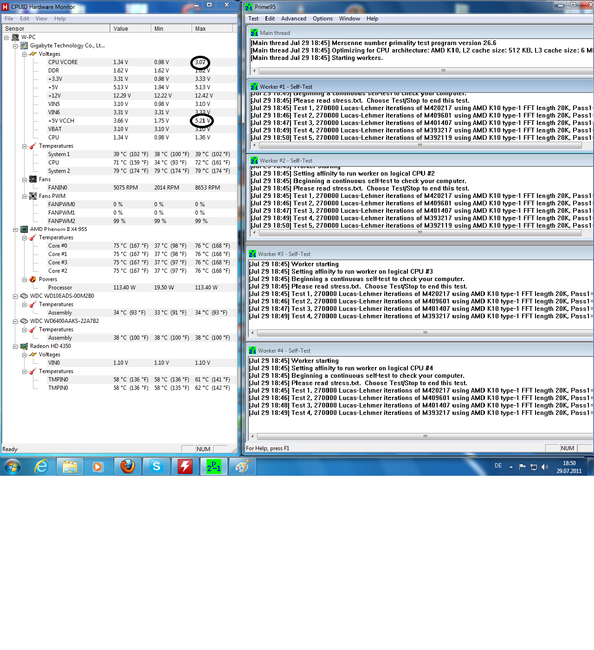Open Skype from the taskbar
The height and width of the screenshot is (650, 594).
pos(156,466)
